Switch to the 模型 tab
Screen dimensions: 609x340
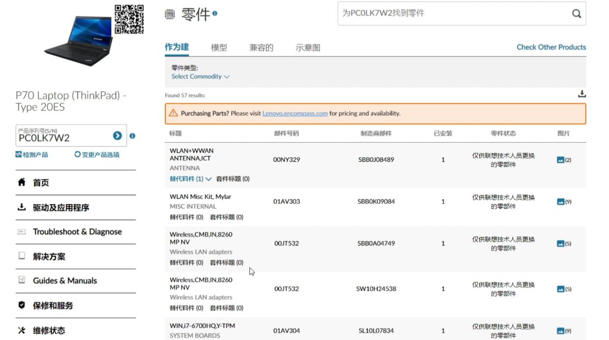coord(220,47)
